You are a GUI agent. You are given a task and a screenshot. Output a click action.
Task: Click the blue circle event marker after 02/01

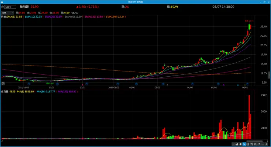[136, 84]
